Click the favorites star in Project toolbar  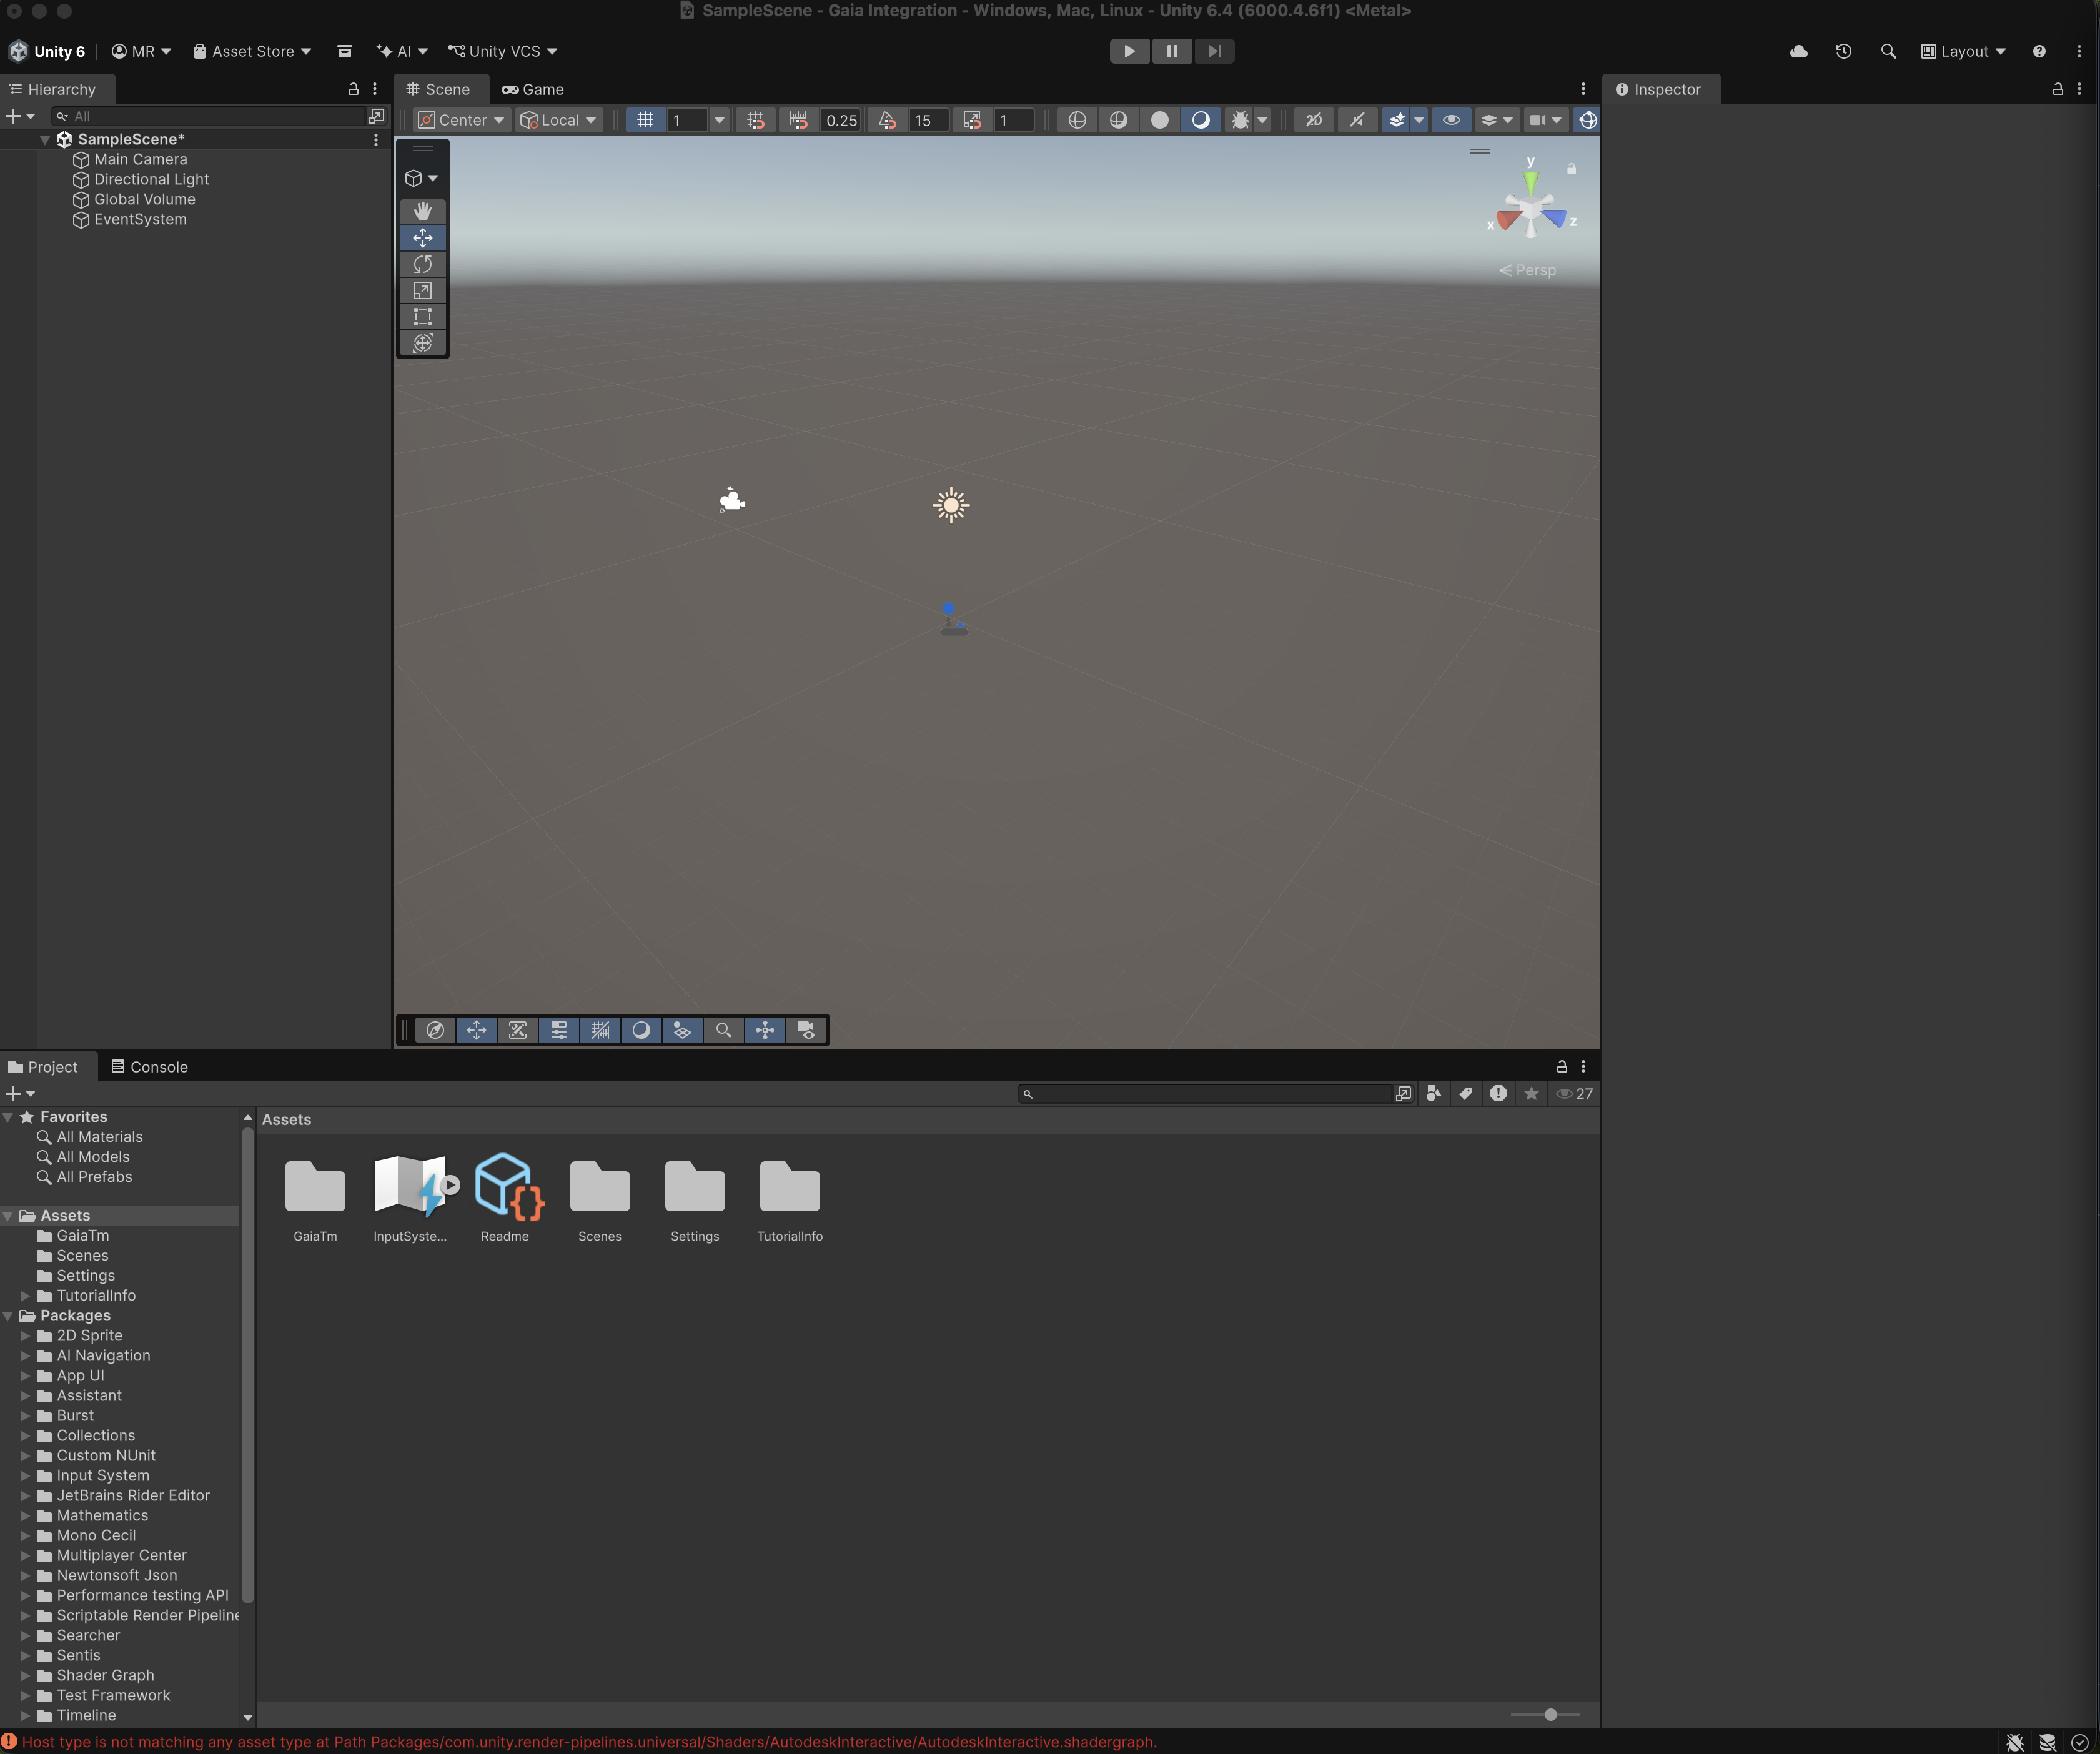(x=1531, y=1094)
